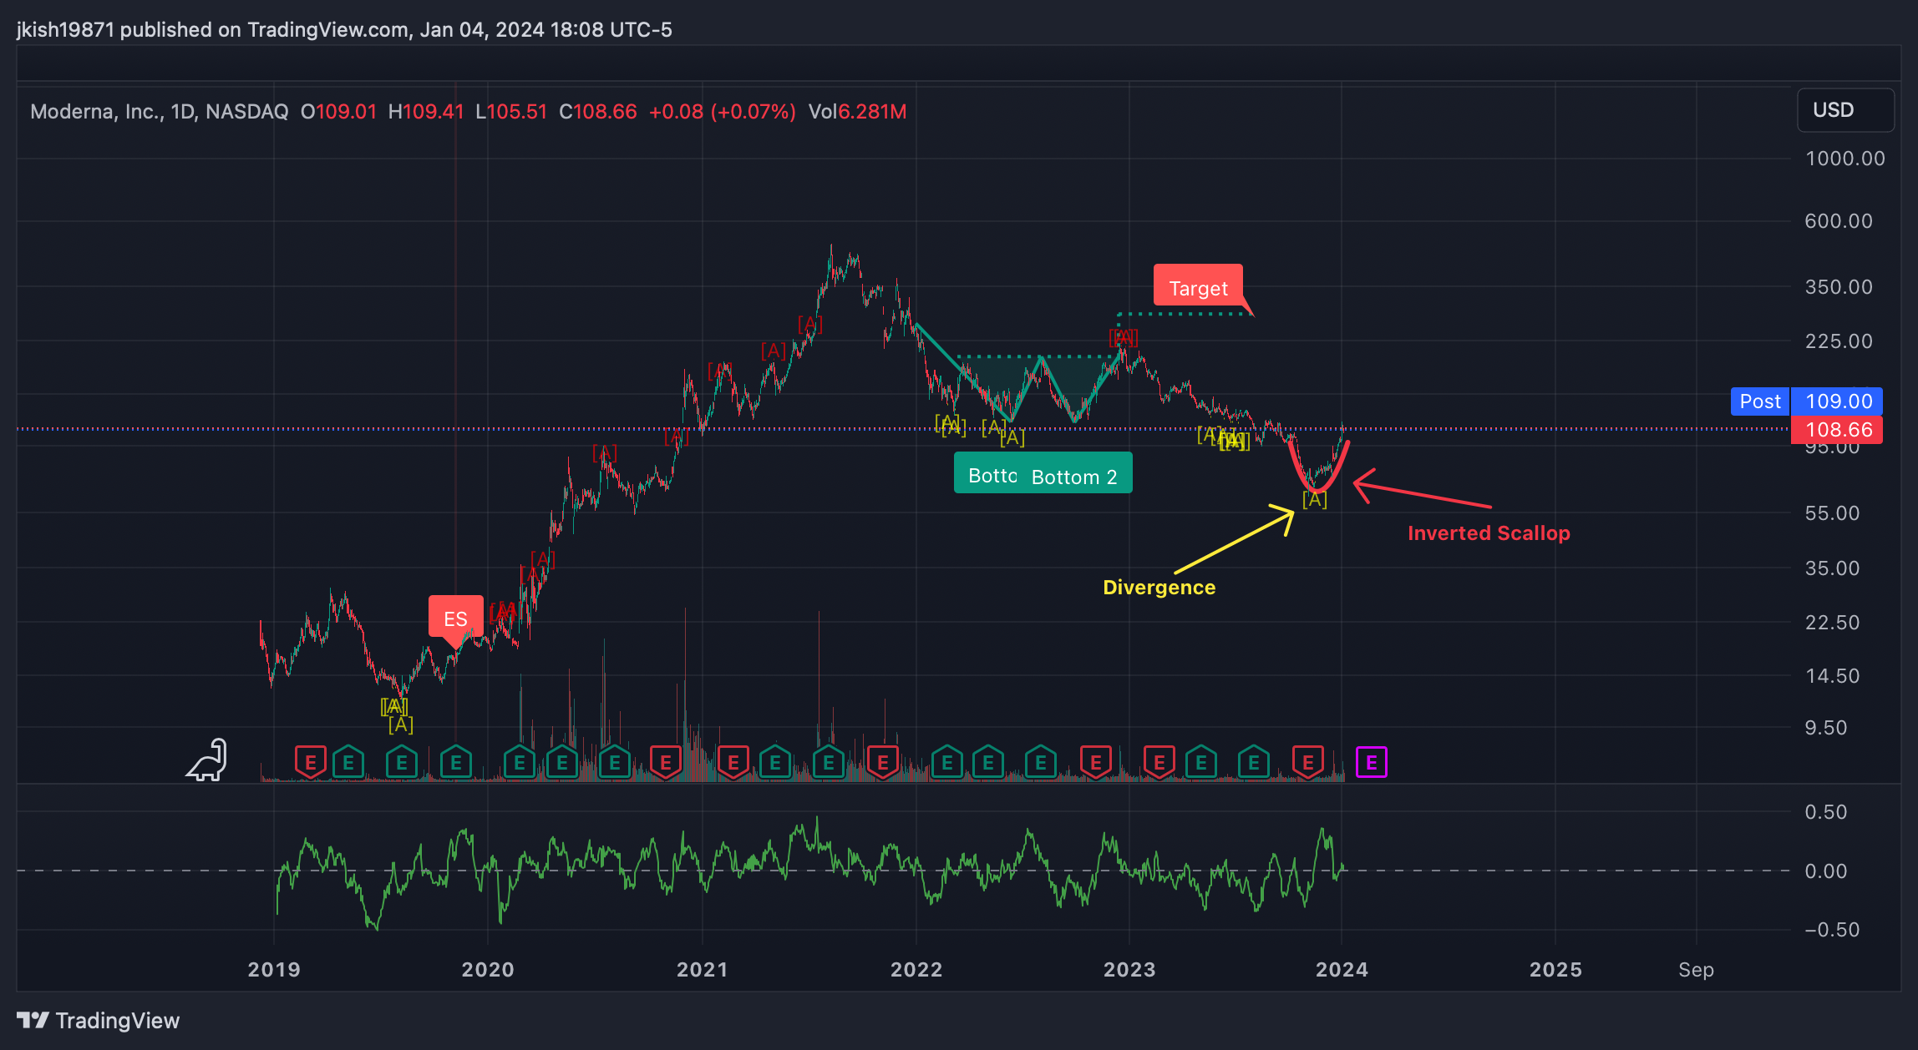Click the C108.66 close value

598,112
